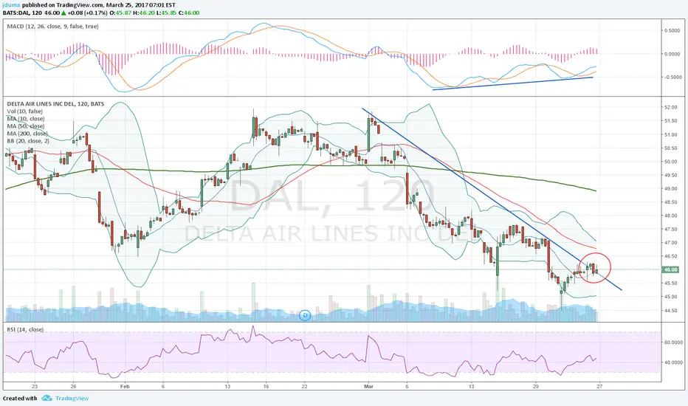Click the 23 date axis label

click(35, 387)
